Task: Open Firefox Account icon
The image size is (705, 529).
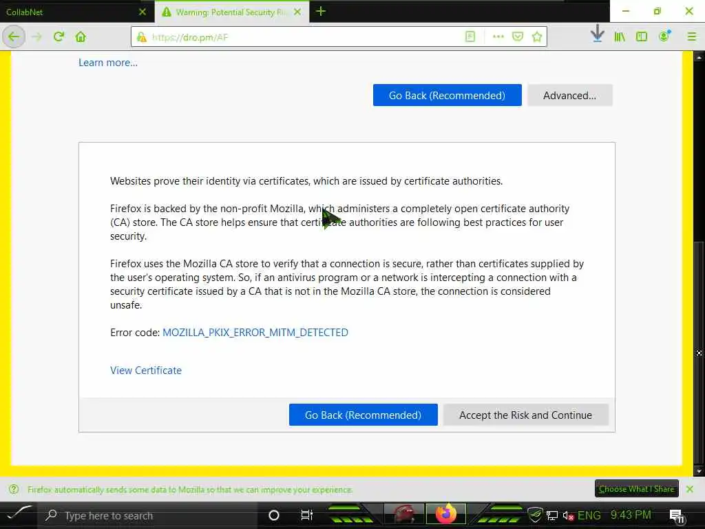Action: [x=664, y=36]
